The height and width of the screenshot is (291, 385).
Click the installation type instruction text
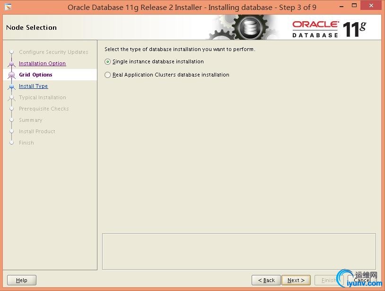coord(180,49)
